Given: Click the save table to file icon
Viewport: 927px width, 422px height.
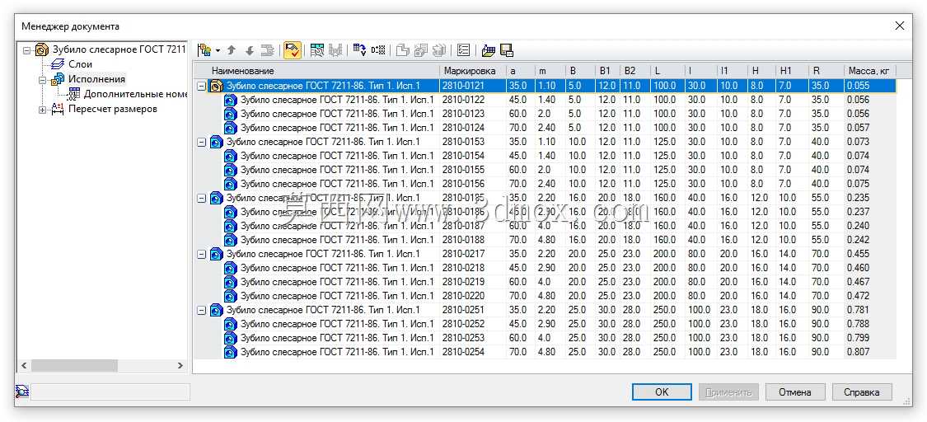Looking at the screenshot, I should (x=506, y=51).
